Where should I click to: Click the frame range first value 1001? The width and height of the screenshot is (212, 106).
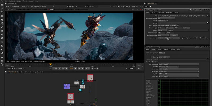[x=161, y=28]
